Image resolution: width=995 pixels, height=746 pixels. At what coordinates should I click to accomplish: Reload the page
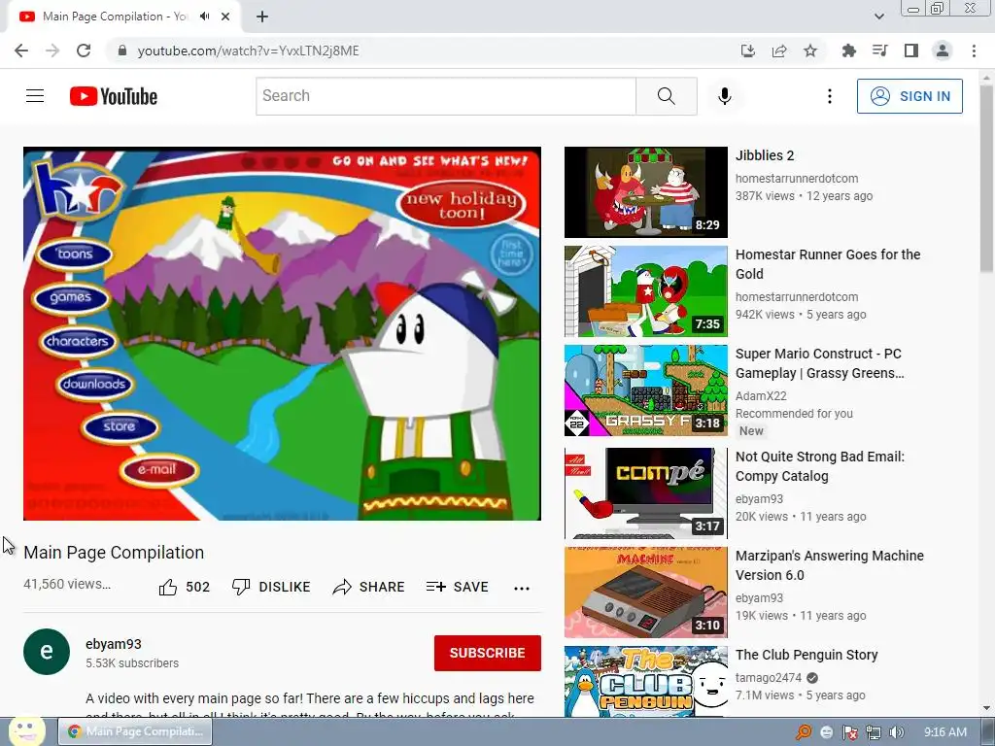tap(84, 51)
